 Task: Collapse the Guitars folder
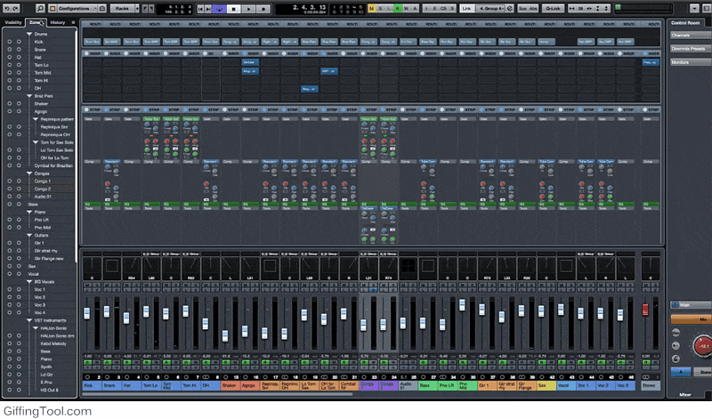[29, 235]
